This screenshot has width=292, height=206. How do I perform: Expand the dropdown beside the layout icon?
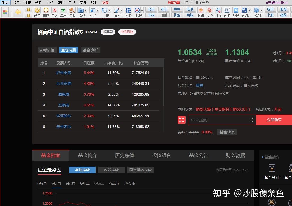tap(10, 12)
